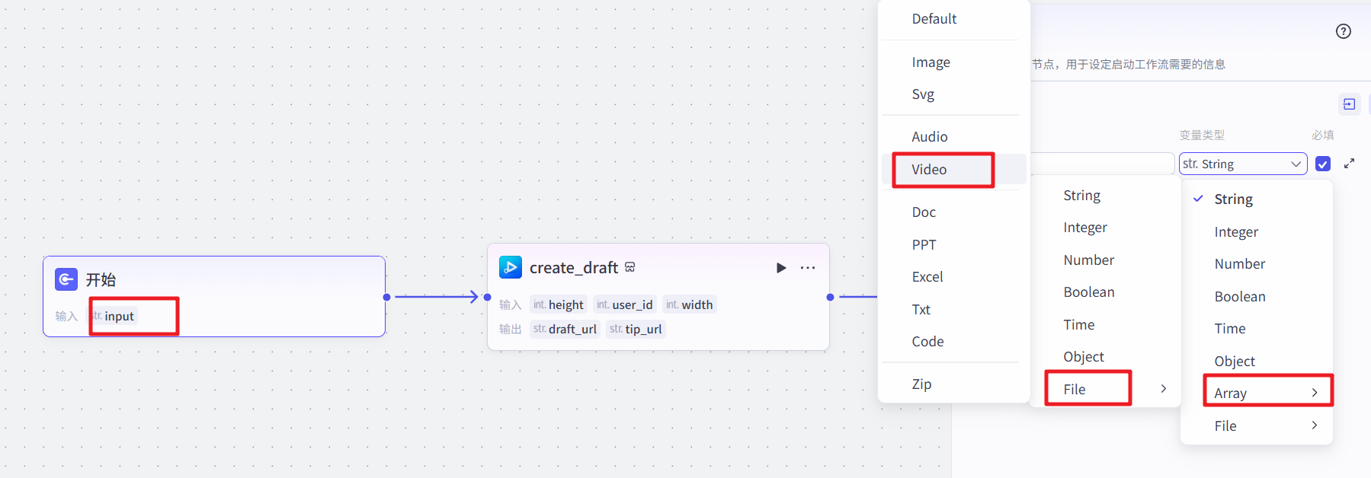Click the small badge icon after create_draft title
The width and height of the screenshot is (1371, 478).
pos(630,267)
